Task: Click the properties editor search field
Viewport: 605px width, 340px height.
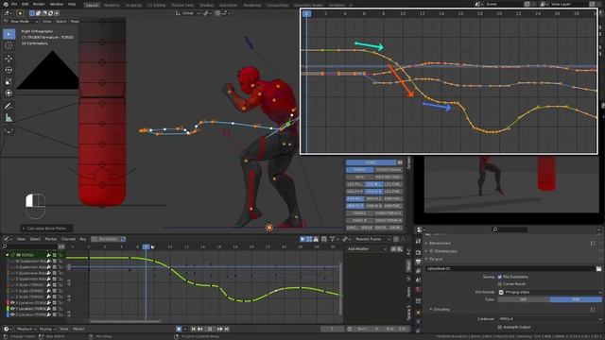Action: (510, 229)
